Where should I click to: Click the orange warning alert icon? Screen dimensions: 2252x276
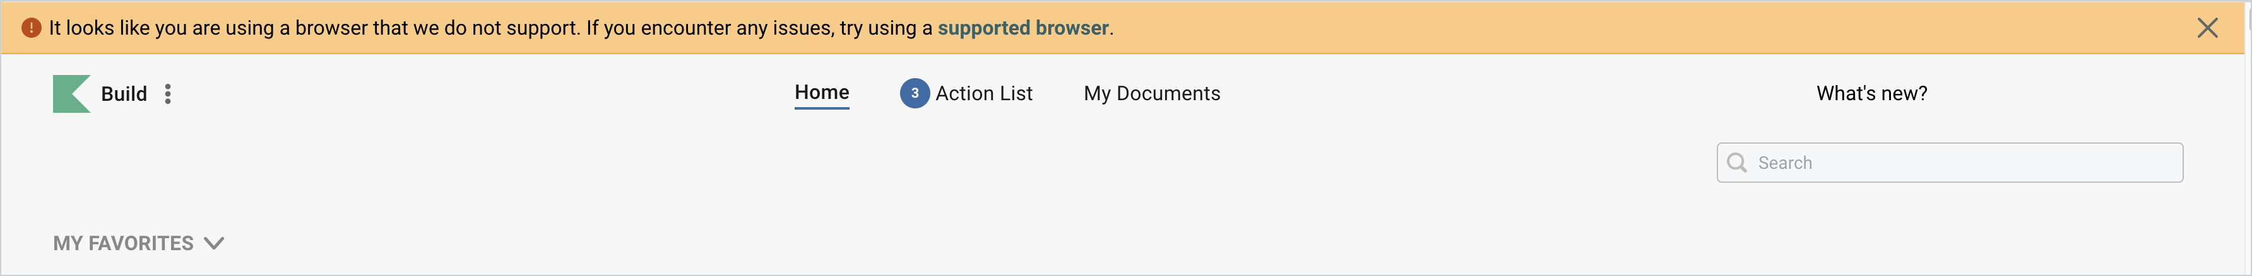click(x=32, y=28)
